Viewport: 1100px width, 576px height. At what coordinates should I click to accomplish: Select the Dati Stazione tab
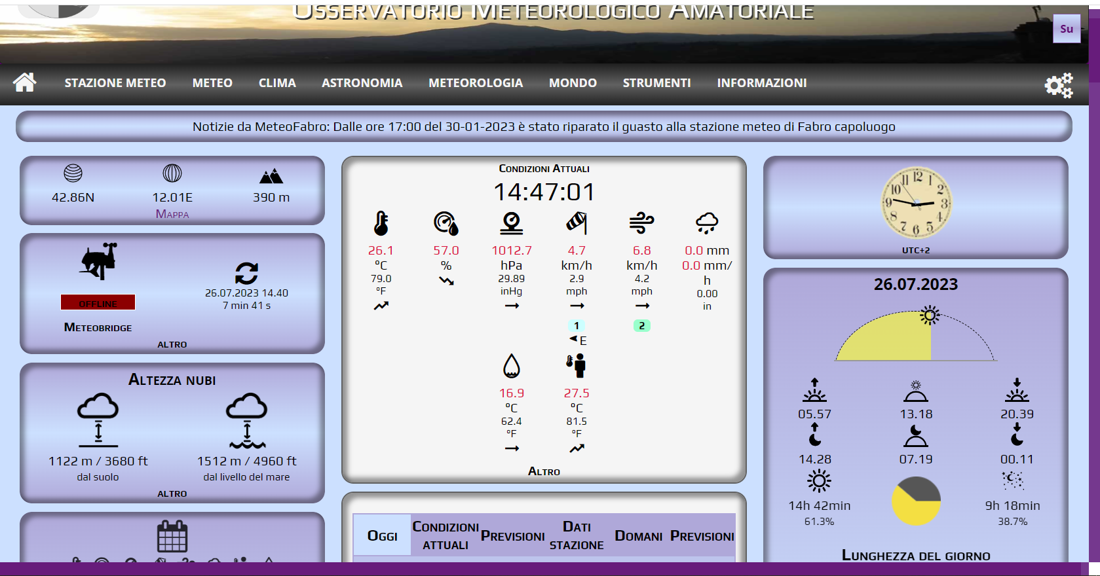576,535
